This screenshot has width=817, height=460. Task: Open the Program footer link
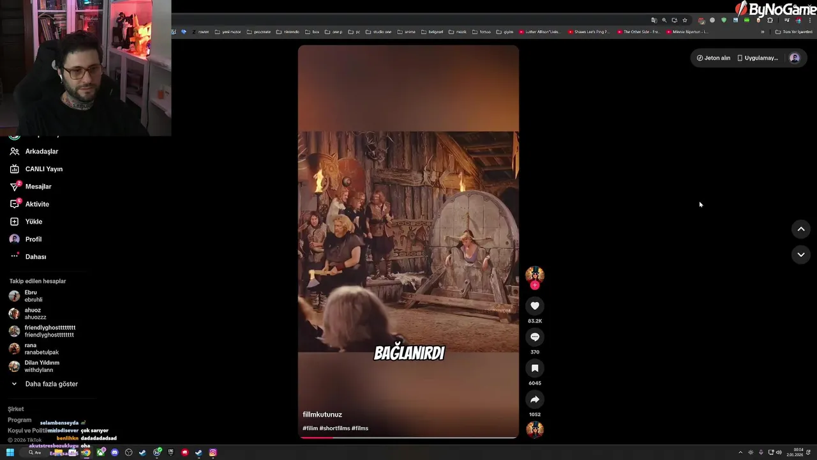pyautogui.click(x=20, y=420)
